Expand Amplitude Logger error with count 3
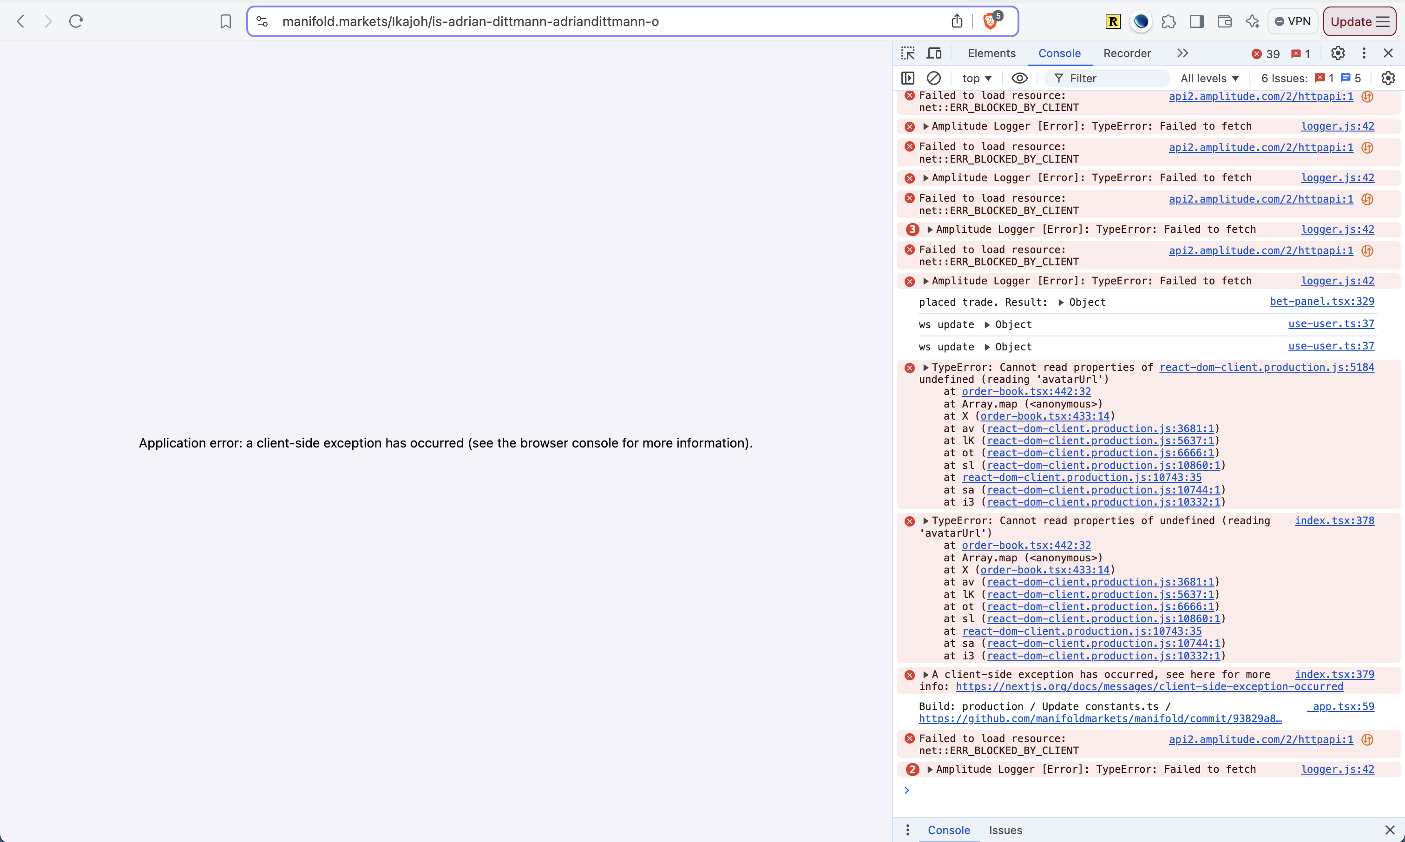This screenshot has width=1405, height=842. [930, 230]
